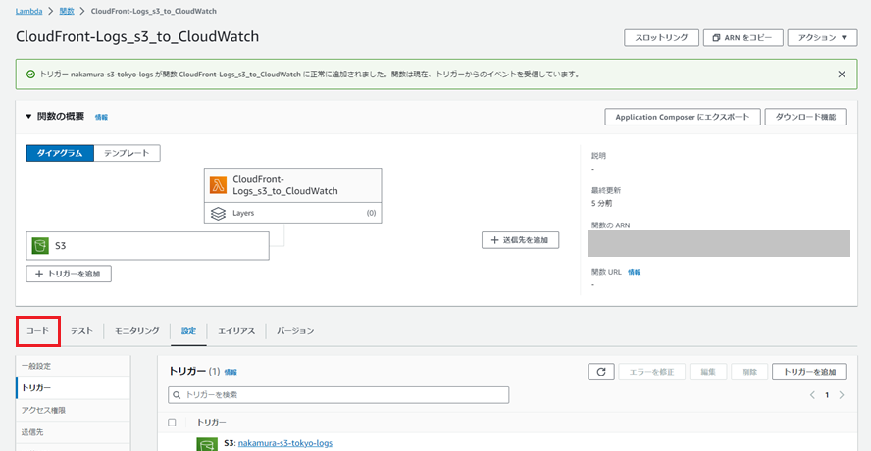Screen dimensions: 871x451
Task: Select ダイアグラム view
Action: [x=60, y=153]
